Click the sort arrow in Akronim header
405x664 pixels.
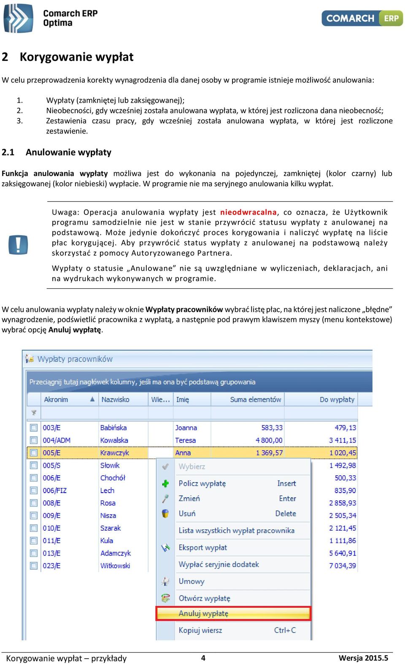coord(92,399)
